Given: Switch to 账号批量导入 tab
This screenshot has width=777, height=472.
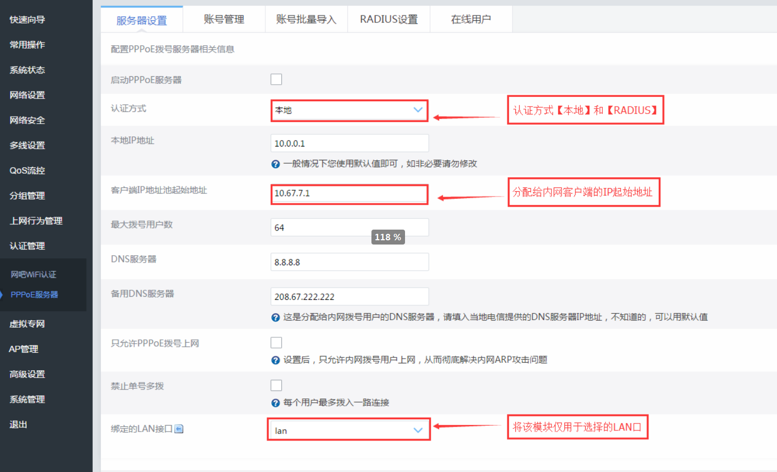Looking at the screenshot, I should [306, 19].
